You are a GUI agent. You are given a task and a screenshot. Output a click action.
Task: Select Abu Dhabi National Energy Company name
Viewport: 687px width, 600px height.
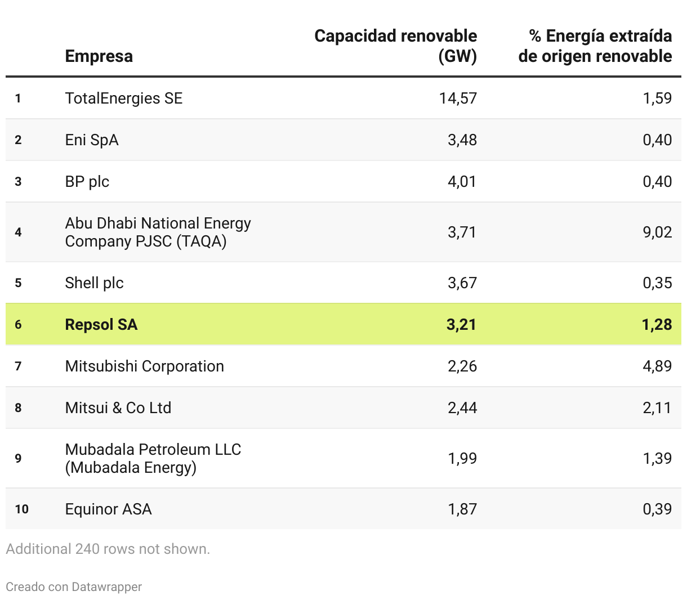(158, 232)
